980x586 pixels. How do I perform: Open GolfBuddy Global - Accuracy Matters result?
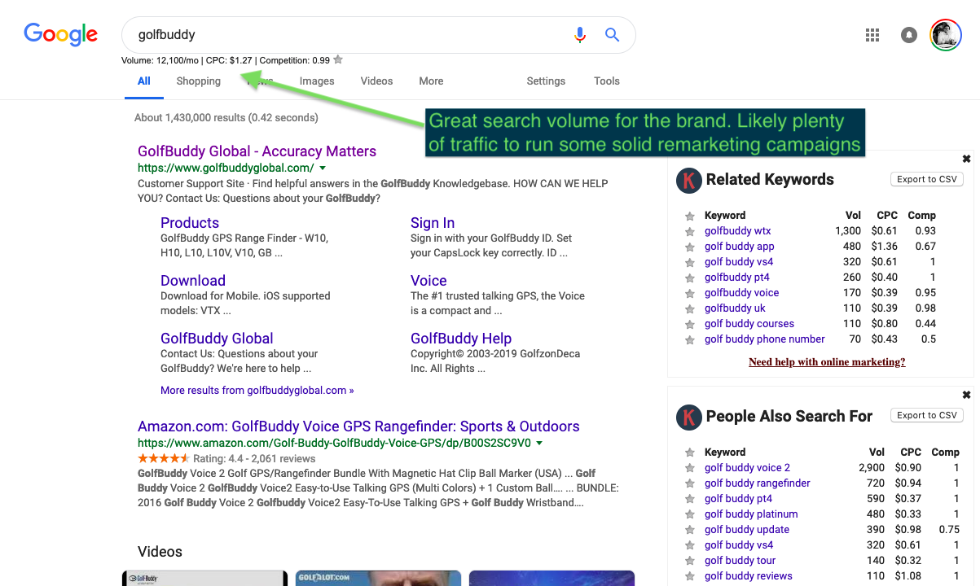pyautogui.click(x=257, y=151)
